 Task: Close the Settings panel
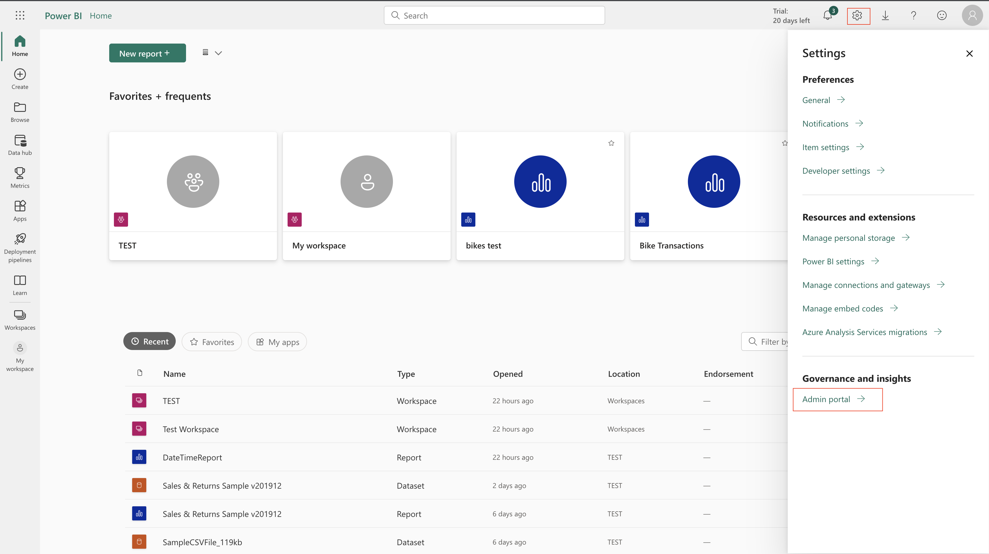click(x=969, y=53)
